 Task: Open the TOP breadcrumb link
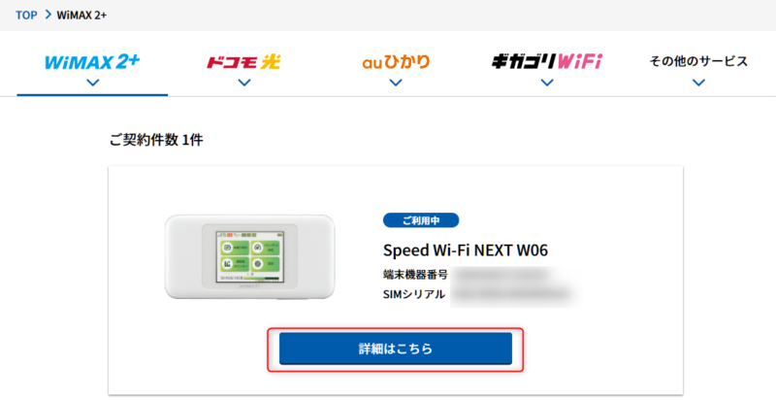pyautogui.click(x=26, y=15)
